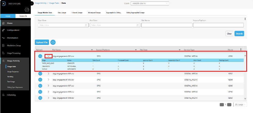The height and width of the screenshot is (113, 253).
Task: Open File Name column filter arrow
Action: click(x=92, y=50)
